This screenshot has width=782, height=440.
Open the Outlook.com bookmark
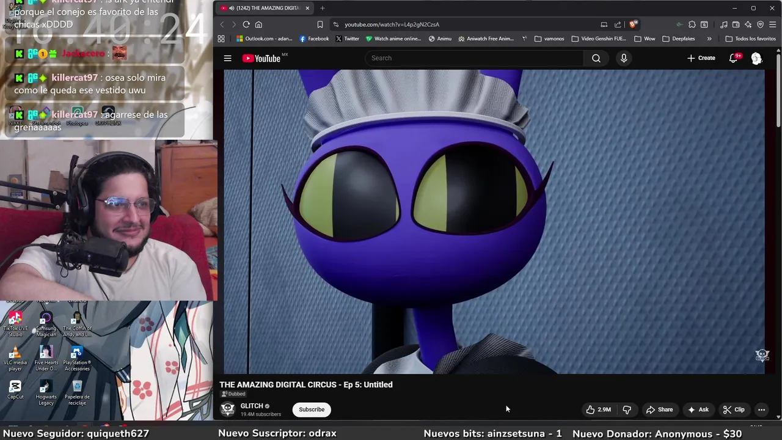pos(264,38)
